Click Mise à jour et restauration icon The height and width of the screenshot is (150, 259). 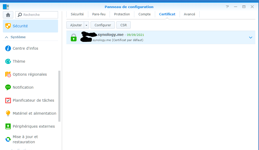[8, 139]
